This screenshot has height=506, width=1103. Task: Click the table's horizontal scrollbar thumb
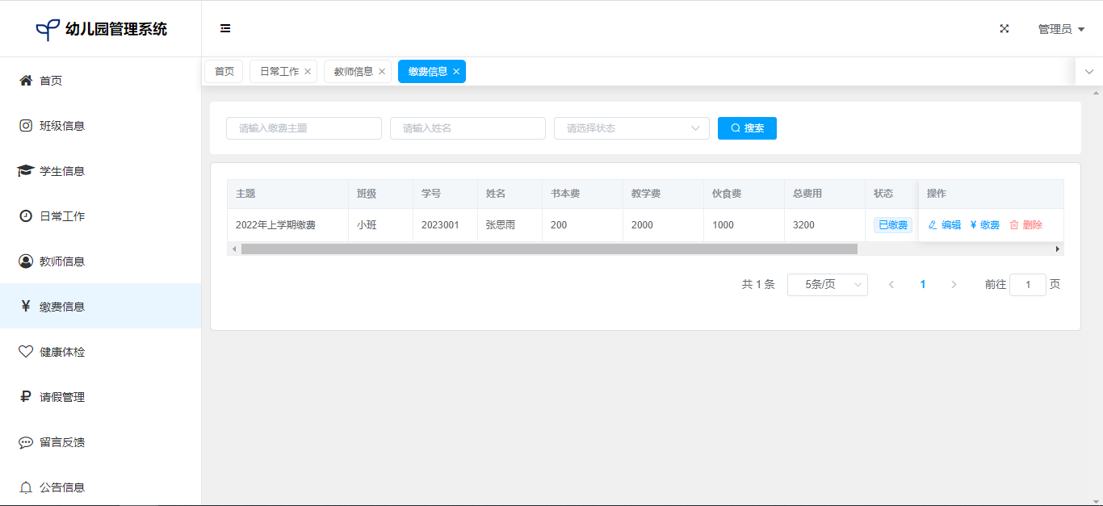(x=549, y=249)
